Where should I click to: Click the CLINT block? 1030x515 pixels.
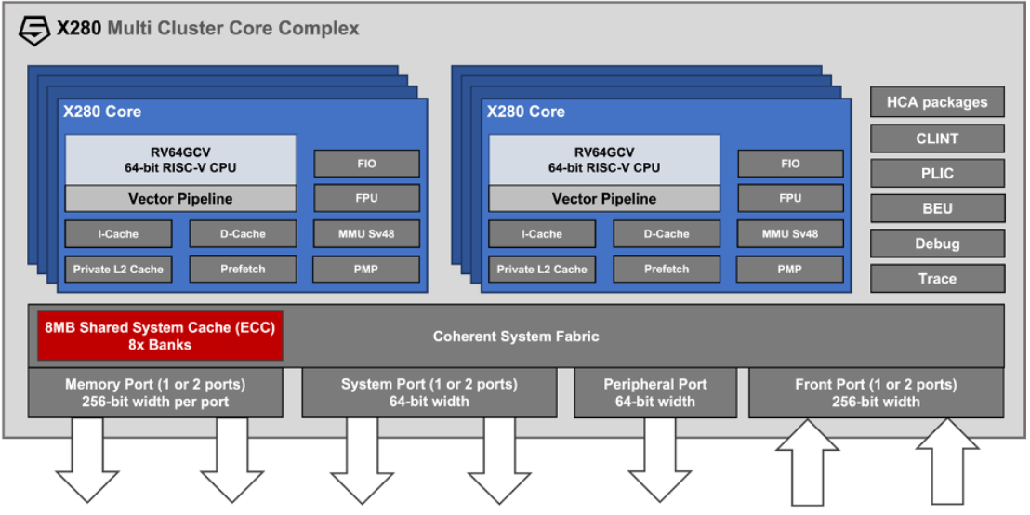(x=937, y=139)
